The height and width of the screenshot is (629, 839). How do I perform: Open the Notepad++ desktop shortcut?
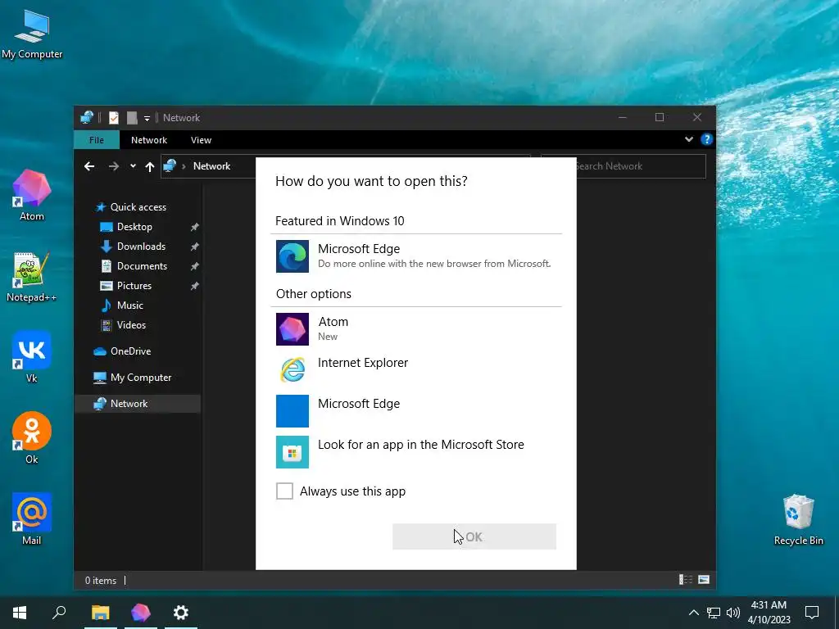pyautogui.click(x=32, y=277)
